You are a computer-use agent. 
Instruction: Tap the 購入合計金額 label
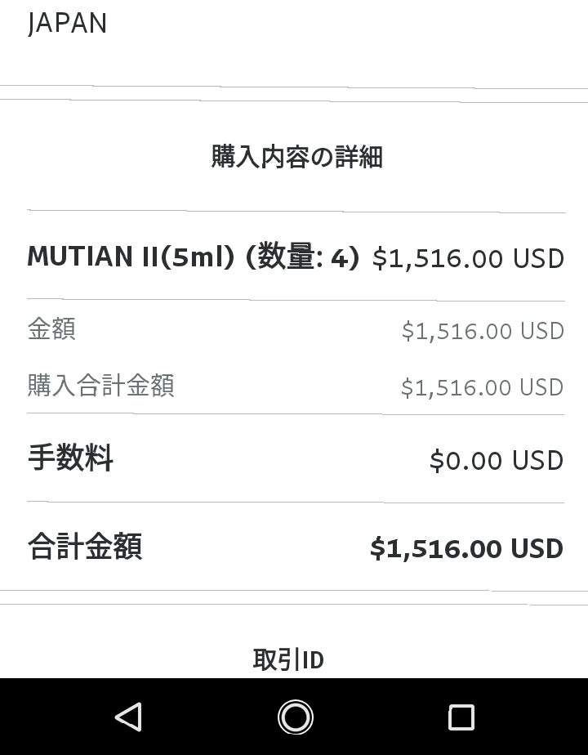pos(100,385)
